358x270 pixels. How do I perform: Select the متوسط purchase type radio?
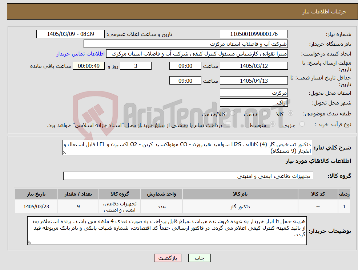pos(273,124)
